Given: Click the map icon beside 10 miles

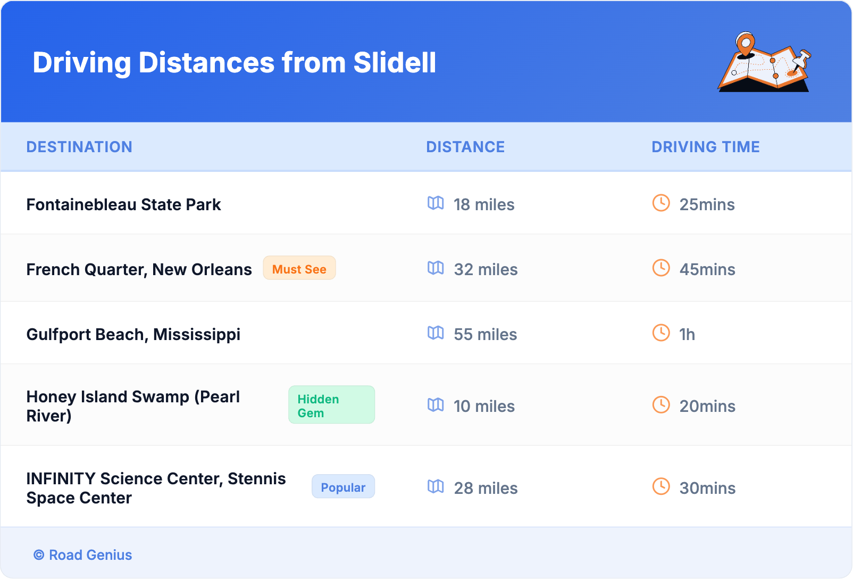Looking at the screenshot, I should 436,406.
